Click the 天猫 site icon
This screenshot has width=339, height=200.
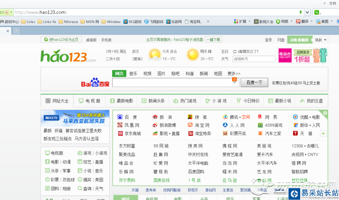[x=295, y=133]
